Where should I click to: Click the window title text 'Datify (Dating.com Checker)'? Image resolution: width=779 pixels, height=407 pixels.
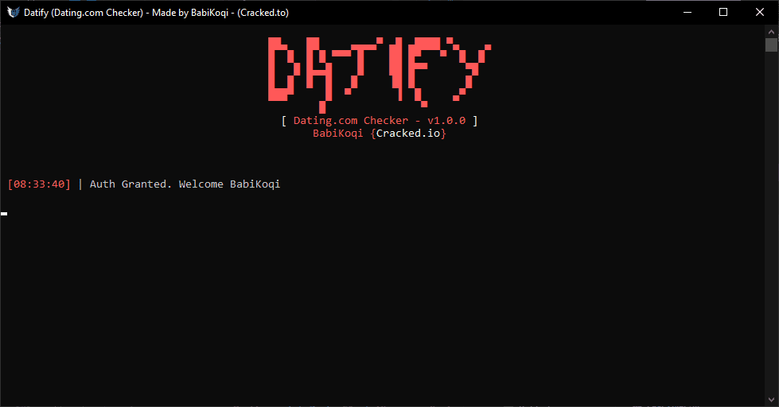84,13
